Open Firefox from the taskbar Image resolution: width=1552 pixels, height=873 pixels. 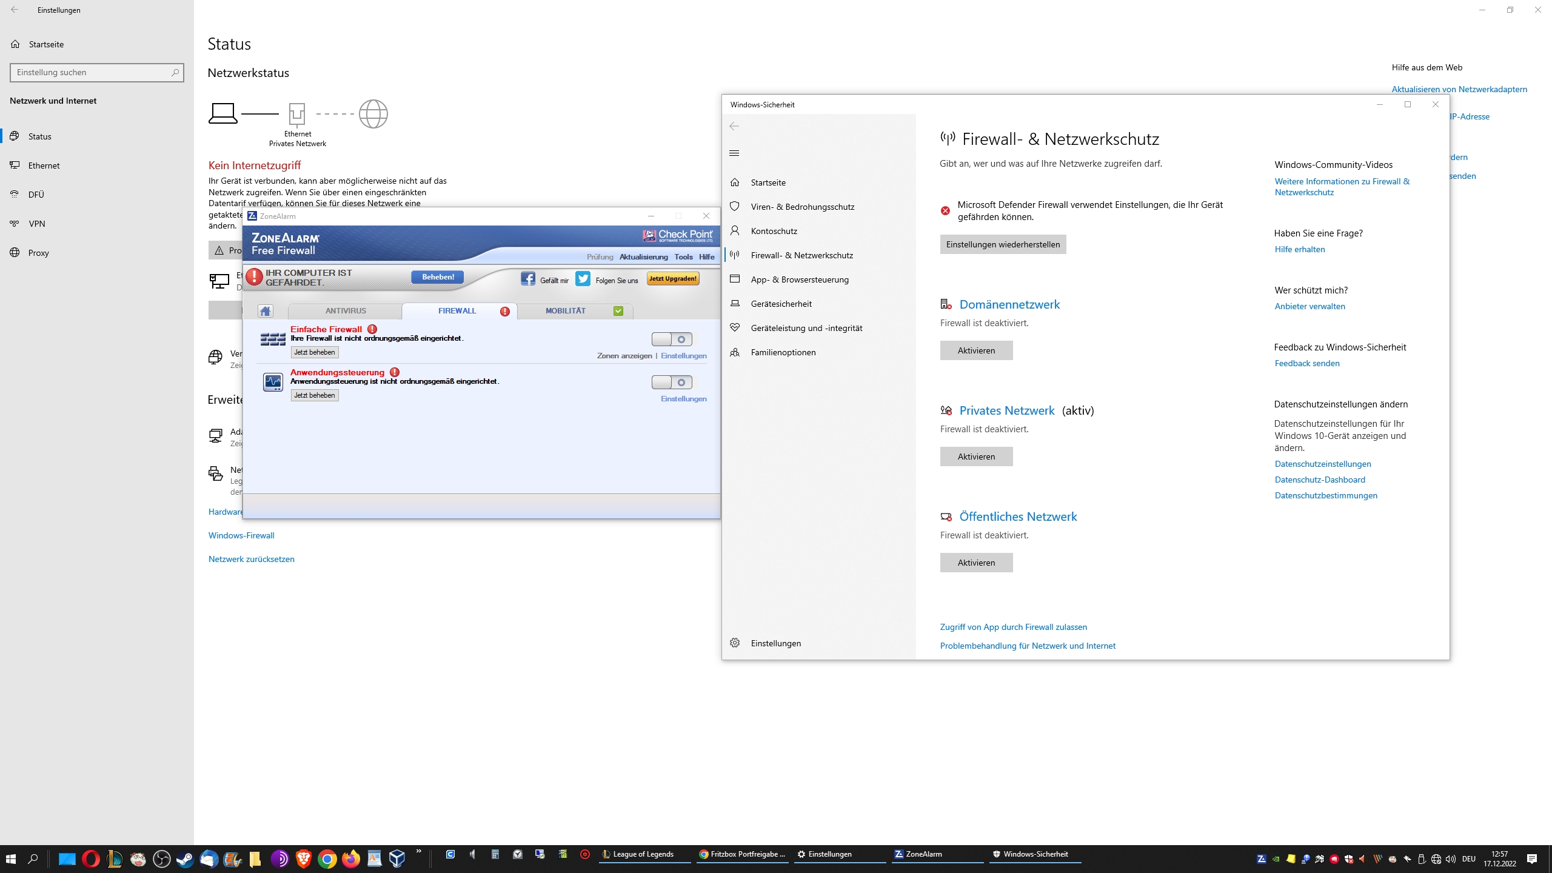click(x=350, y=858)
